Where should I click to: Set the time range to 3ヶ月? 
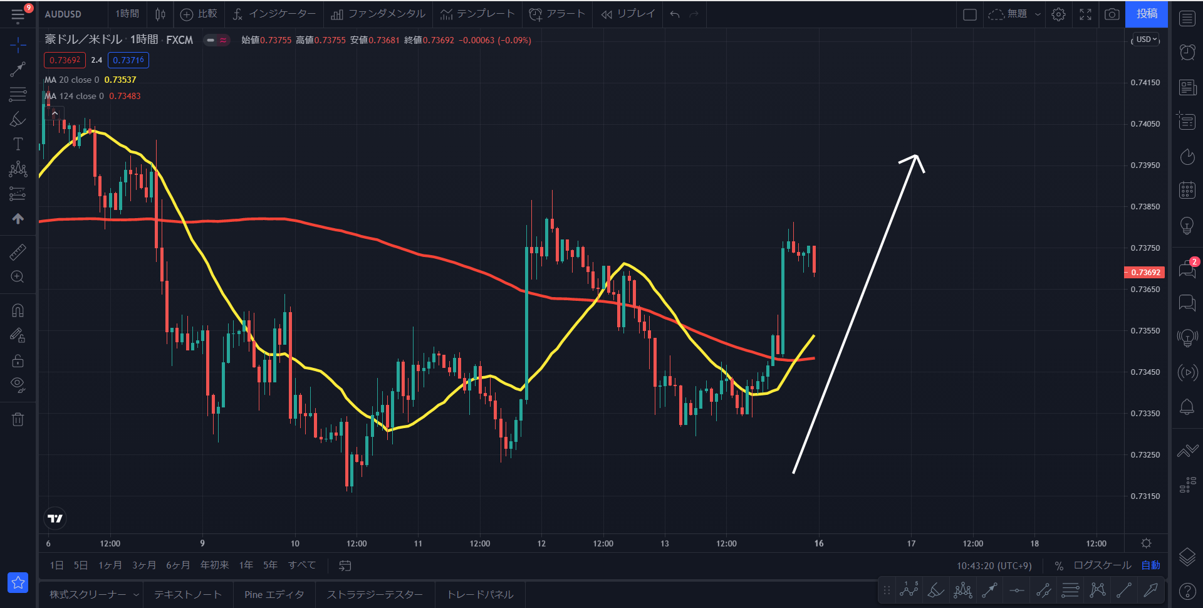143,565
